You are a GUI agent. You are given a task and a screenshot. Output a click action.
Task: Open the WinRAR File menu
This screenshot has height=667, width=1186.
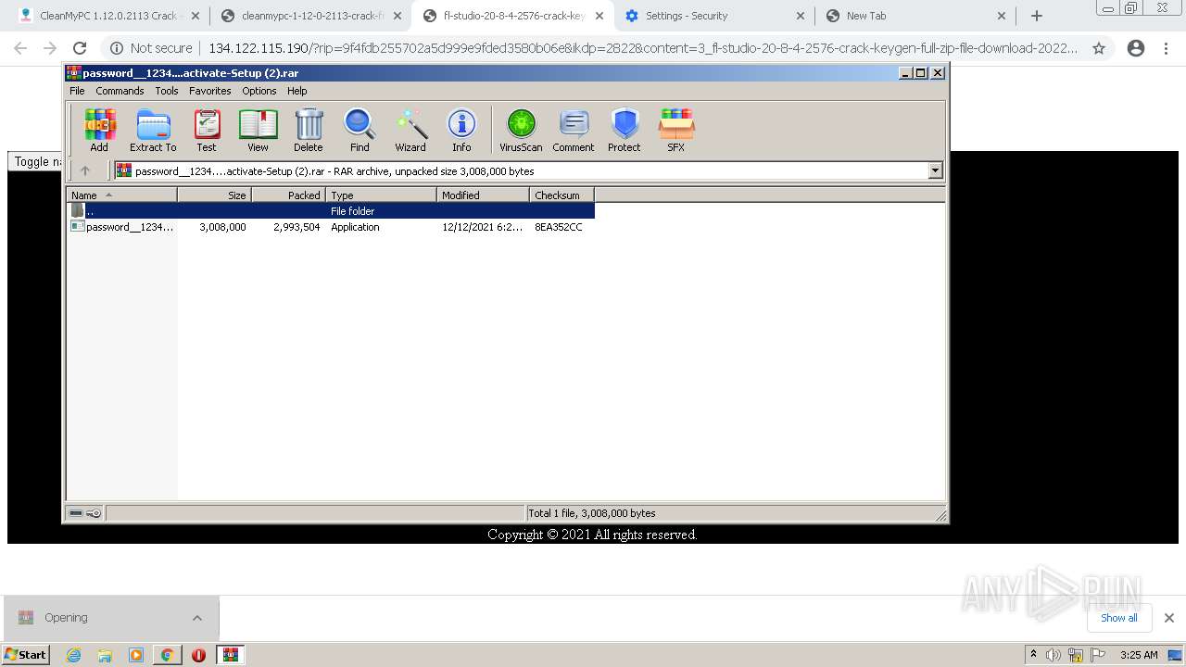(x=77, y=91)
